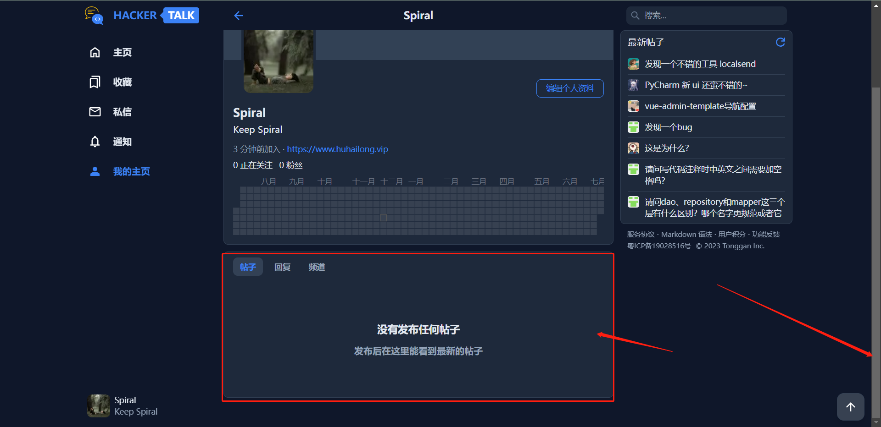The image size is (881, 427).
Task: Open the notifications bell icon
Action: (x=95, y=142)
